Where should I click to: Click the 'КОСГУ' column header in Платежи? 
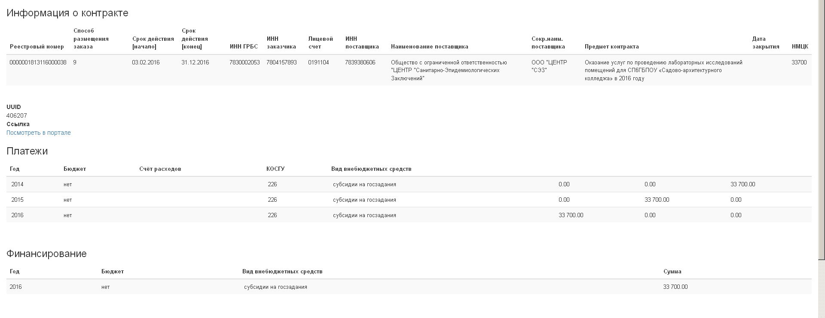[275, 169]
